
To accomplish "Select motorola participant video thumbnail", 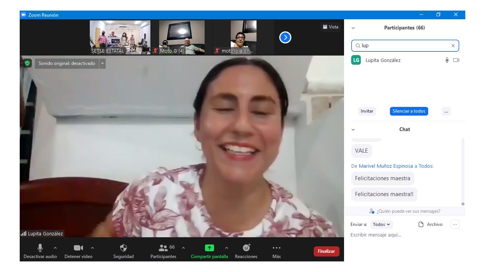I will tap(244, 37).
